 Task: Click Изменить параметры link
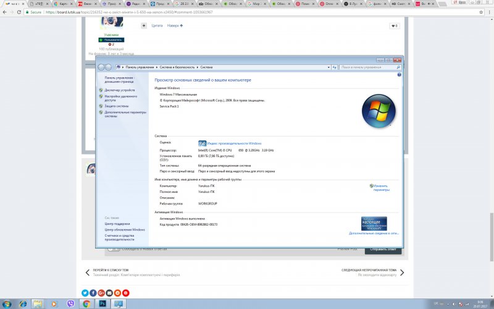(381, 187)
